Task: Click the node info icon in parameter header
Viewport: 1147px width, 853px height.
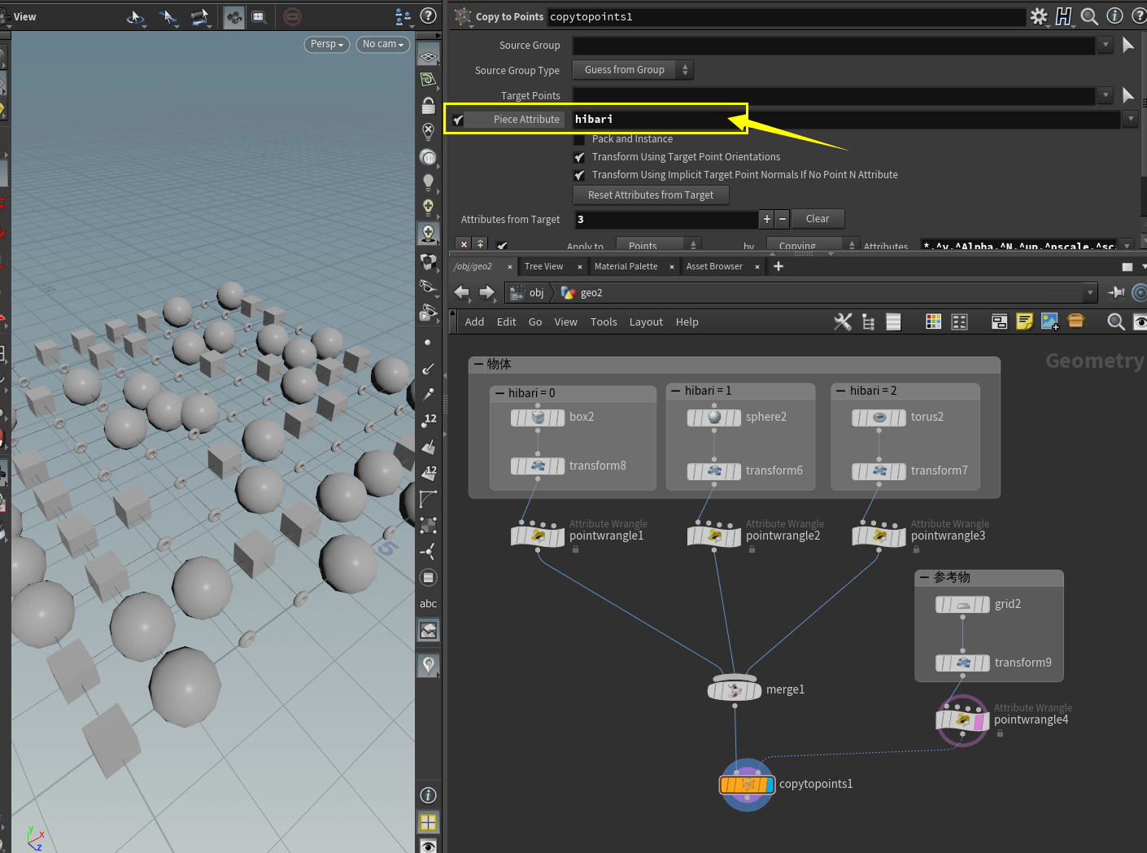Action: [x=1114, y=16]
